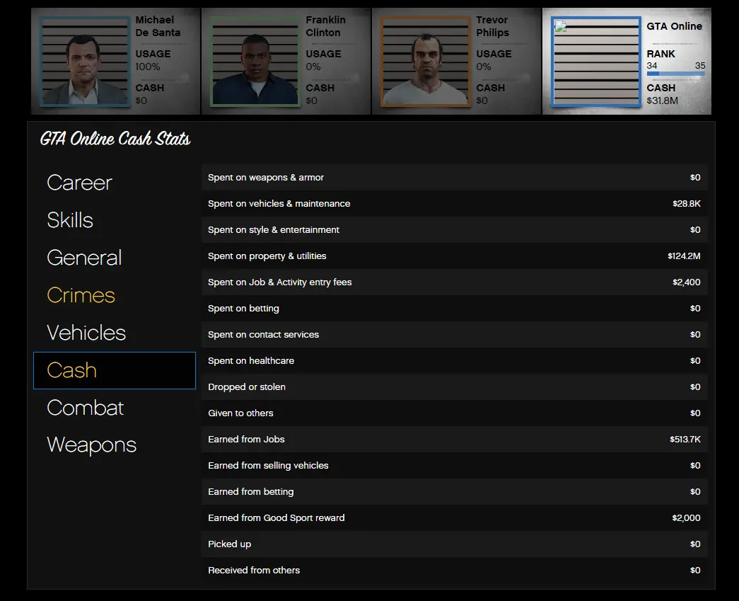
Task: Click 'Spent on Job & Activity entry fees'
Action: coord(454,282)
